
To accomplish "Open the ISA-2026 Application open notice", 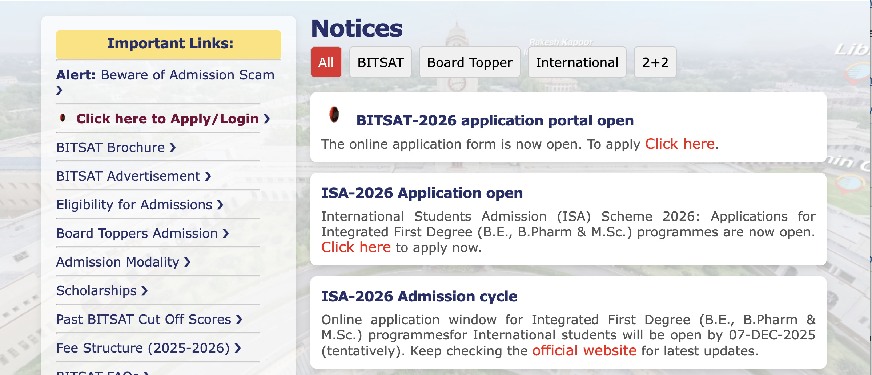I will pos(421,193).
